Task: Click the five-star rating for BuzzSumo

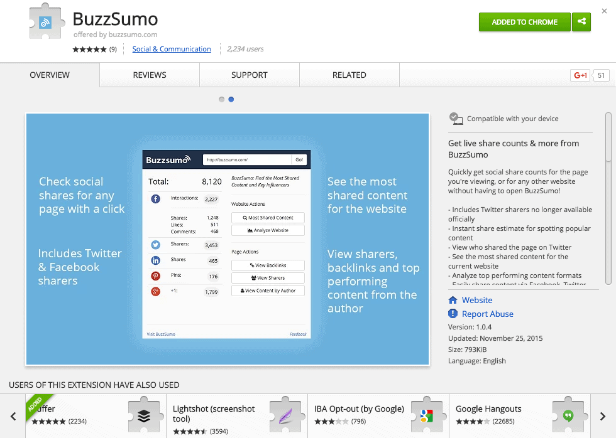Action: tap(89, 50)
